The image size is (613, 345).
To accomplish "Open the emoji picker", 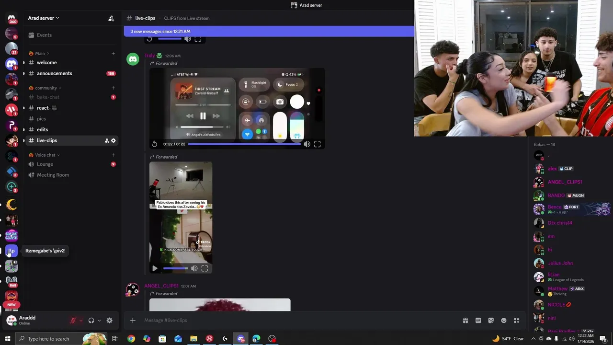I will pyautogui.click(x=504, y=321).
